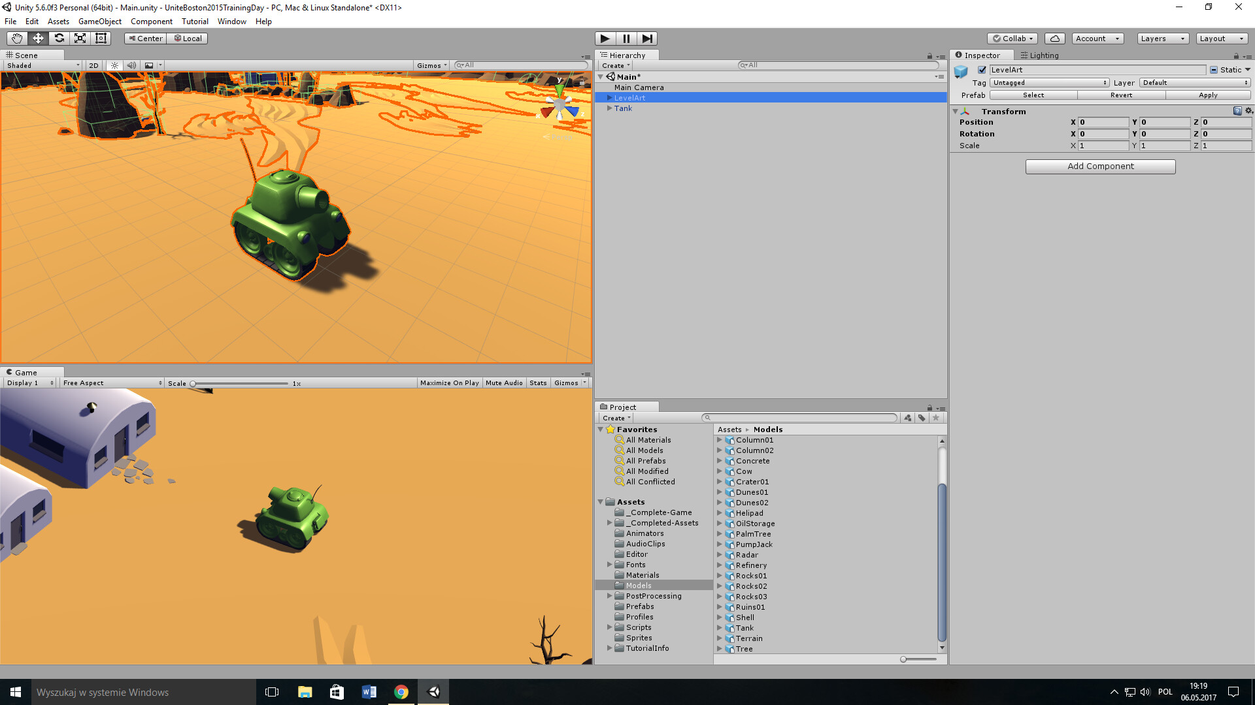Click Apply to save prefab changes

point(1209,95)
